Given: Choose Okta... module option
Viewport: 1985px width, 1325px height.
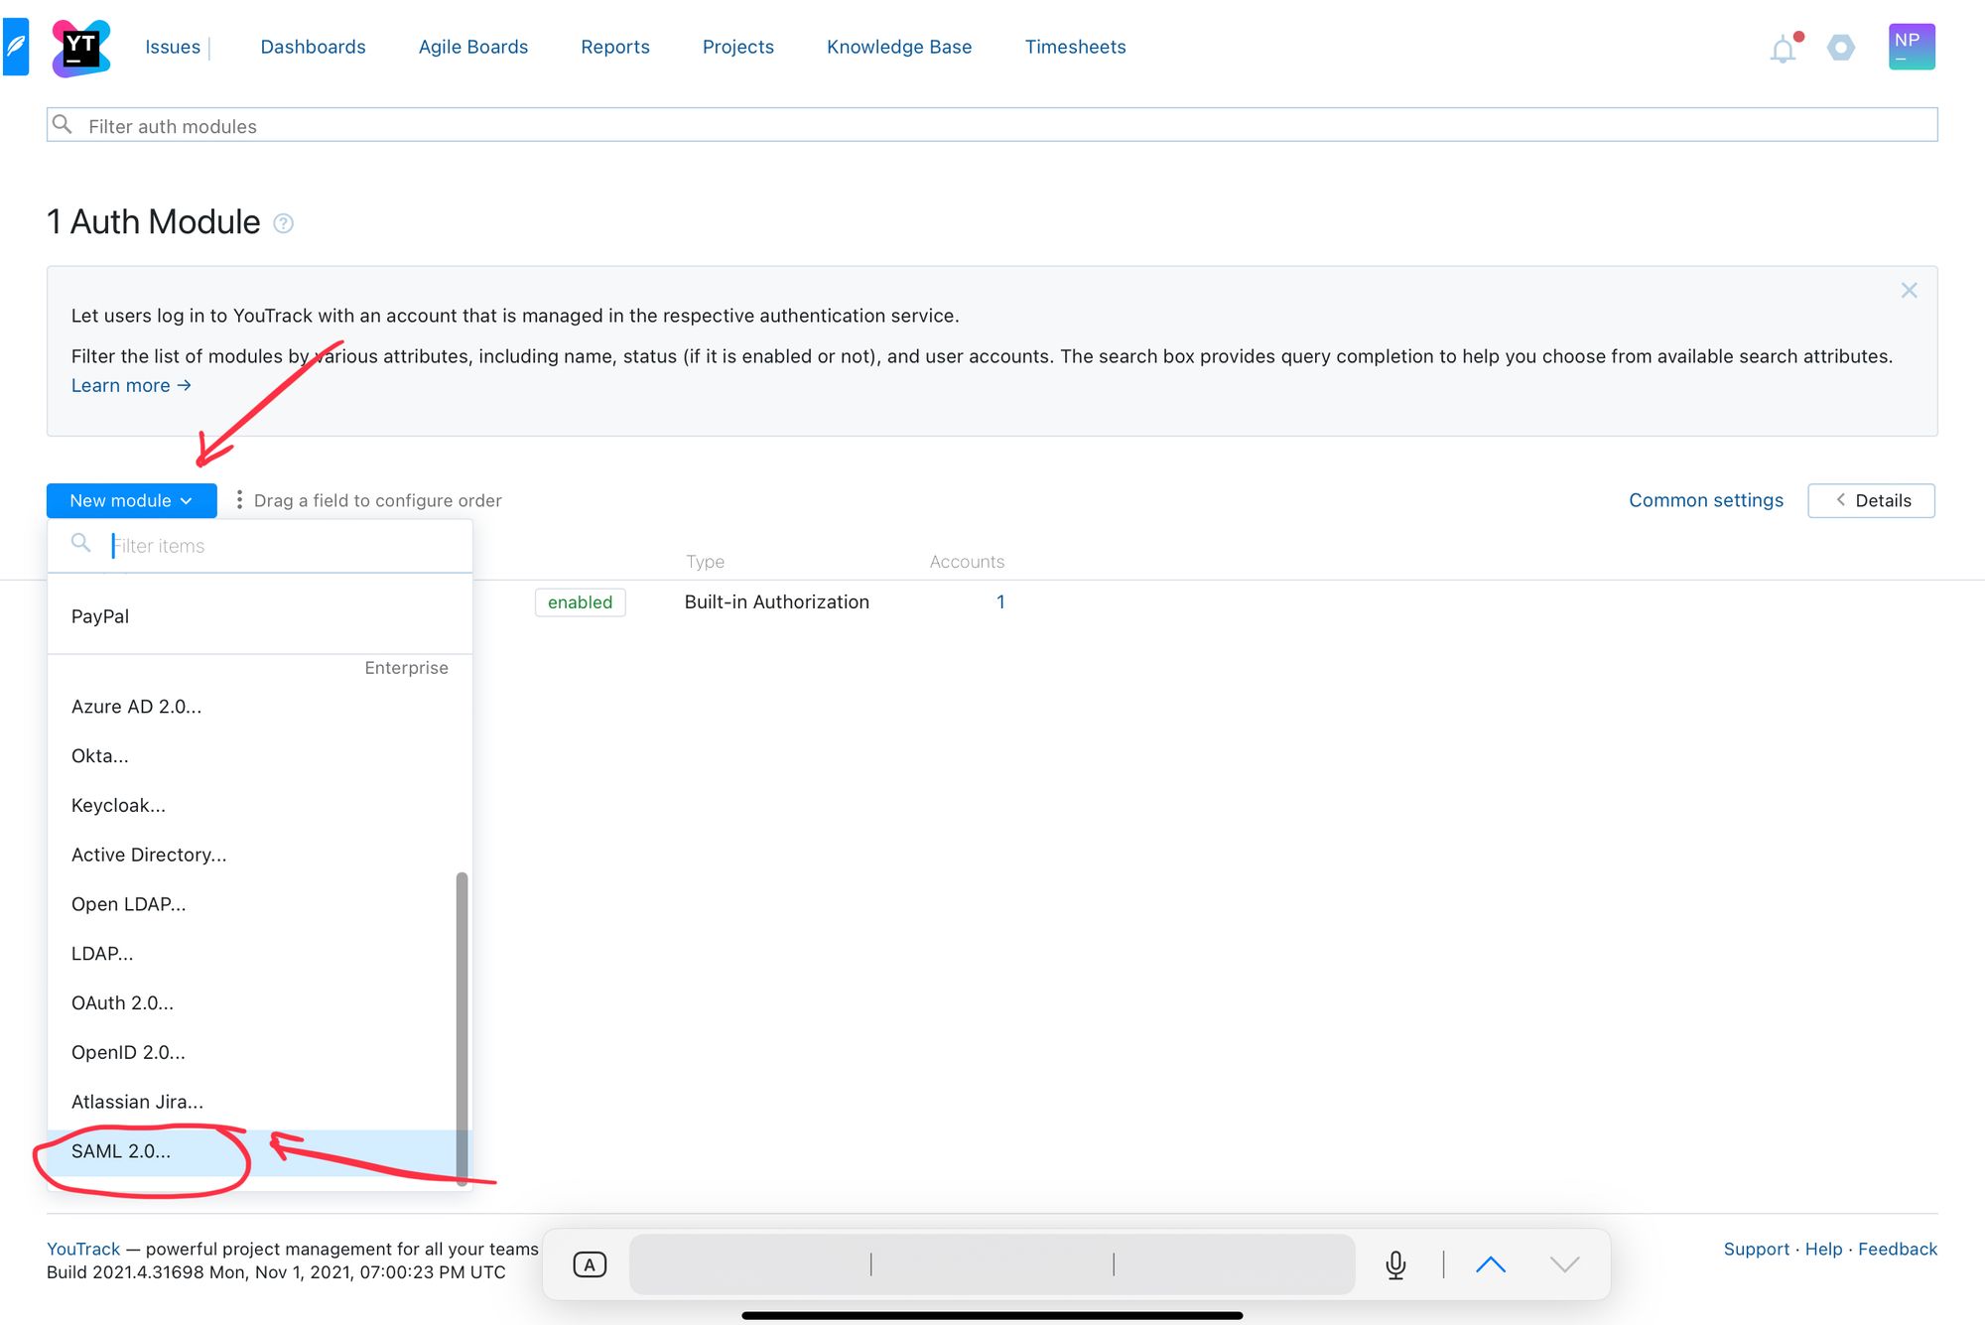Looking at the screenshot, I should pos(260,756).
